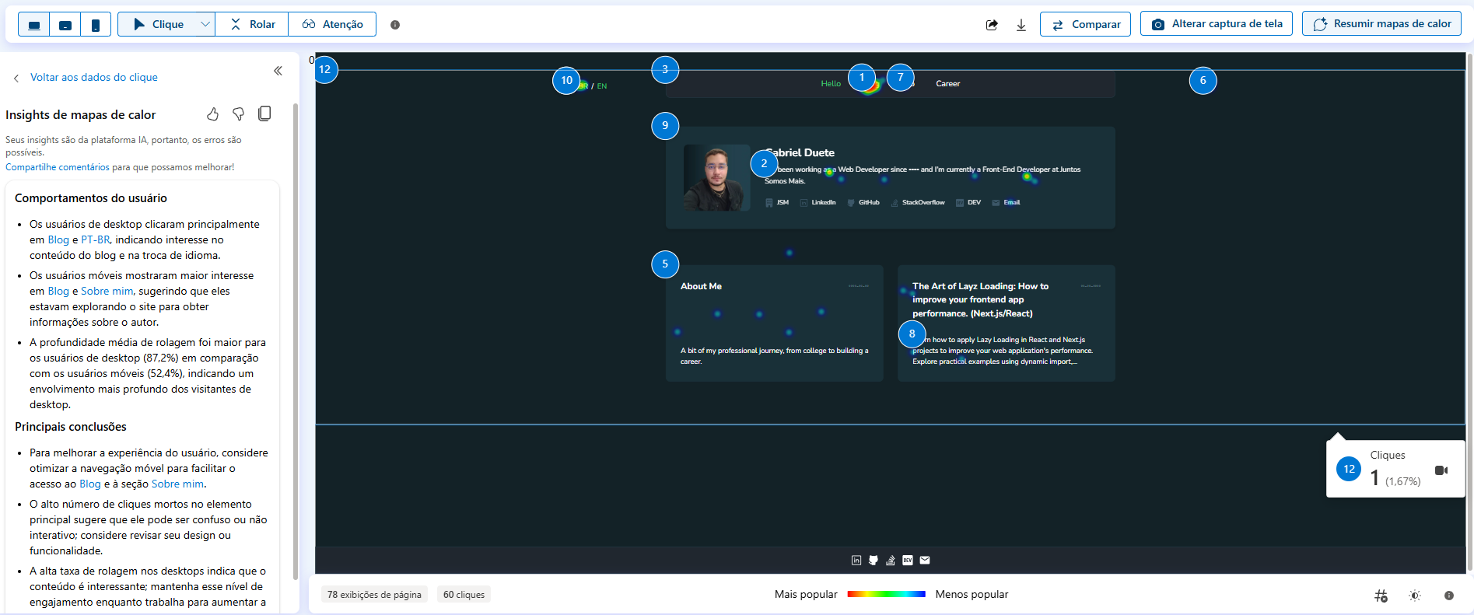This screenshot has width=1474, height=615.
Task: Copy the heatmap insights text
Action: (264, 114)
